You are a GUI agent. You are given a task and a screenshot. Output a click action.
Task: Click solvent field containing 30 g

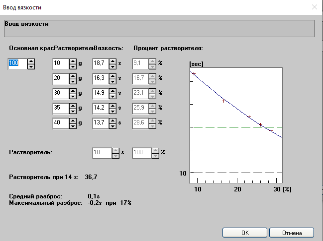pos(61,94)
